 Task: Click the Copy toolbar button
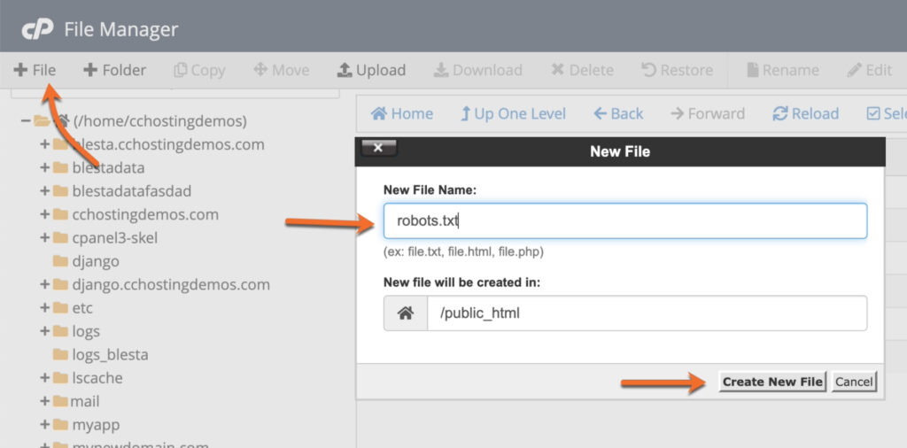click(x=199, y=71)
